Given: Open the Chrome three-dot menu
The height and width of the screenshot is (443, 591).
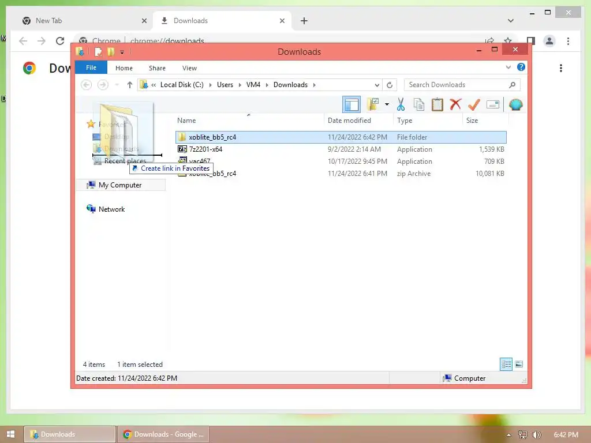Looking at the screenshot, I should pos(568,41).
